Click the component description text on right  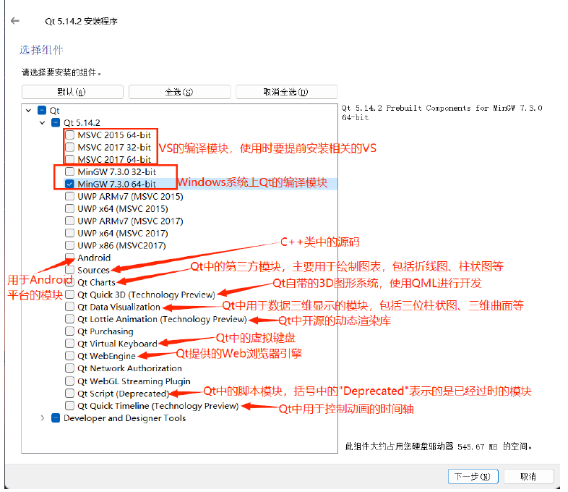tap(442, 112)
